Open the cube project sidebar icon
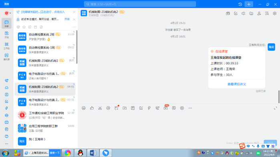The height and width of the screenshot is (157, 280). 6,115
